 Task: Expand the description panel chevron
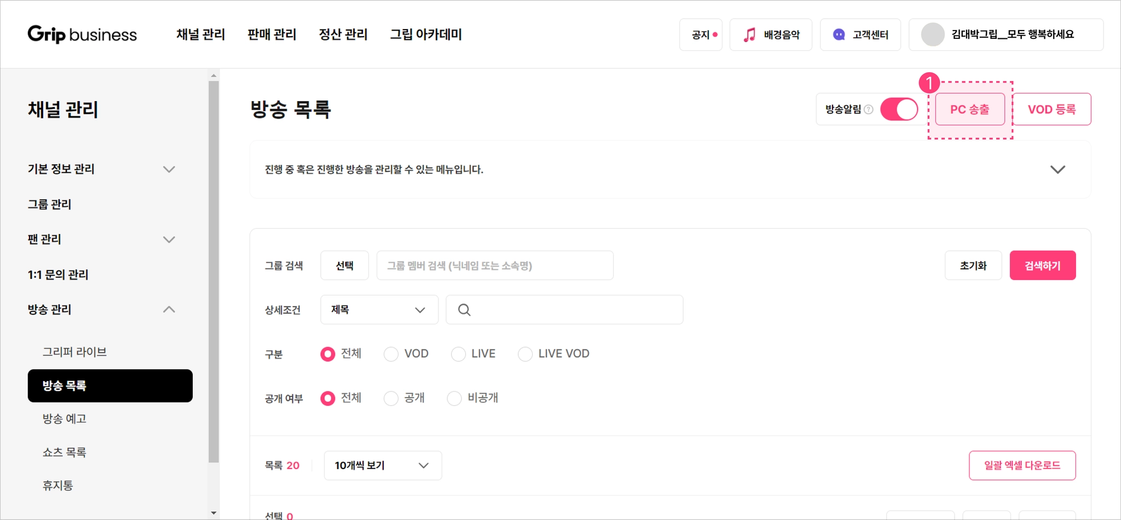click(1058, 170)
